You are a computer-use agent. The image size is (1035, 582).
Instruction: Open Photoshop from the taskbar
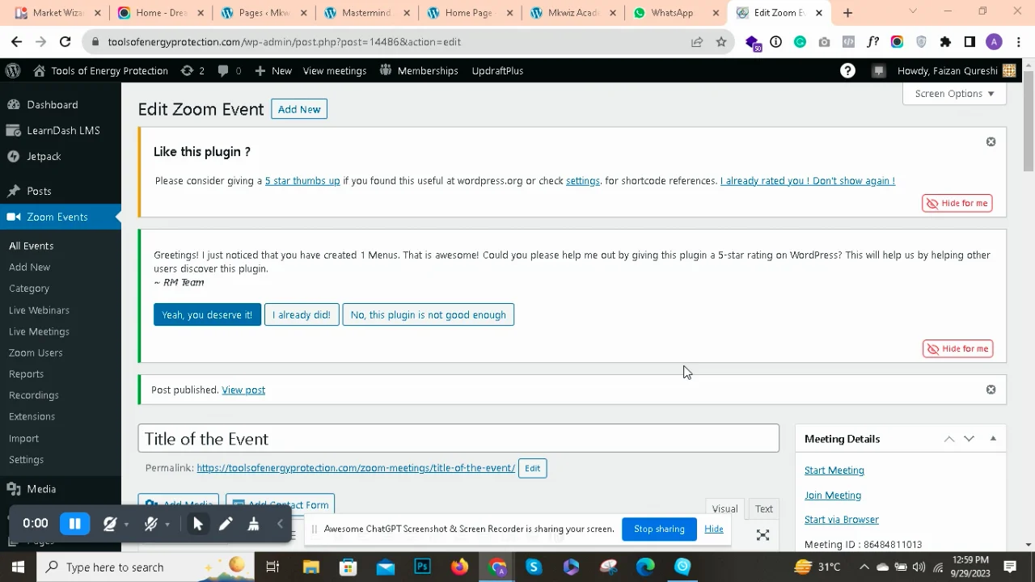[422, 567]
